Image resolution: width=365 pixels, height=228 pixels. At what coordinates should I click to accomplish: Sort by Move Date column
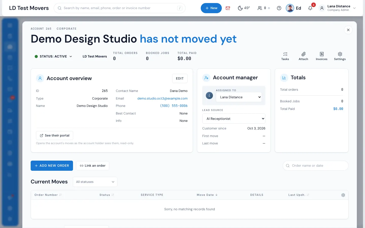pos(207,195)
